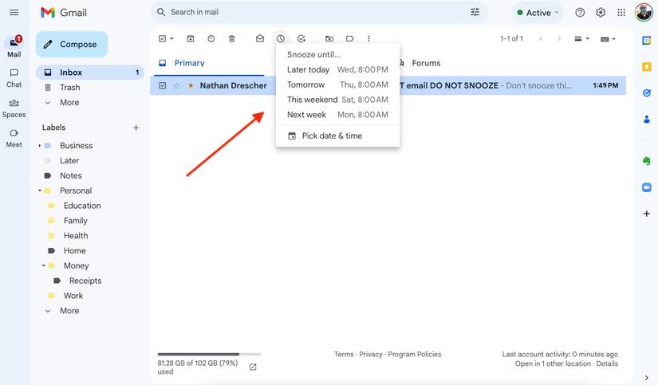Click the Mark as unread envelope icon
Viewport: 658px width, 385px height.
(x=260, y=38)
